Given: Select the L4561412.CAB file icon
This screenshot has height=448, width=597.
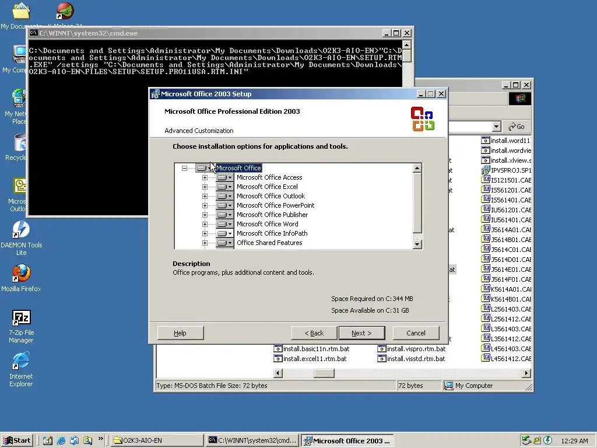Looking at the screenshot, I should pyautogui.click(x=486, y=358).
